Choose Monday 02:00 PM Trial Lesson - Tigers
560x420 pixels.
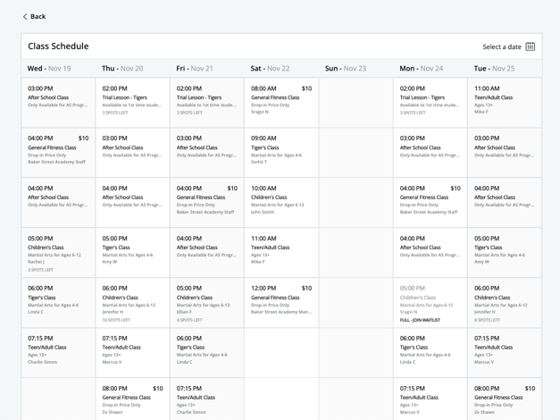coord(430,102)
